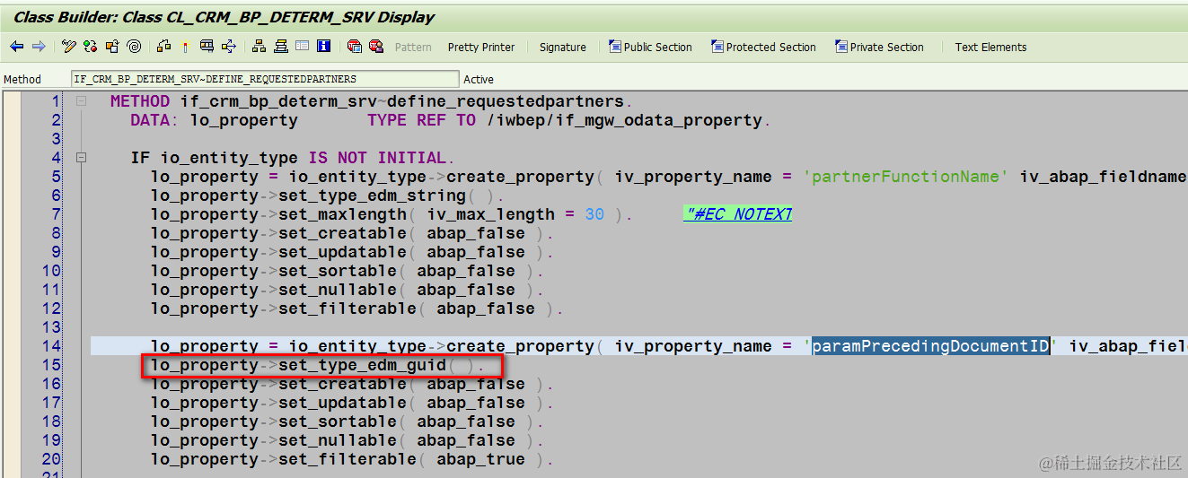The height and width of the screenshot is (478, 1188).
Task: Click the hierarchy structure icon
Action: 260,47
